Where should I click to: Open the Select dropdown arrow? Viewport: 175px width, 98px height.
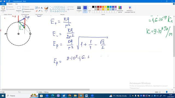[19, 12]
